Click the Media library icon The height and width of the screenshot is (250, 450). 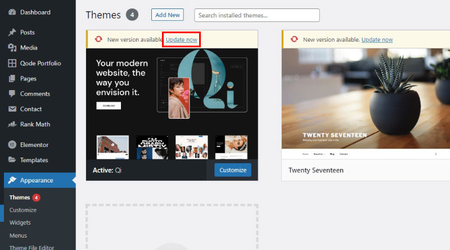coord(12,47)
